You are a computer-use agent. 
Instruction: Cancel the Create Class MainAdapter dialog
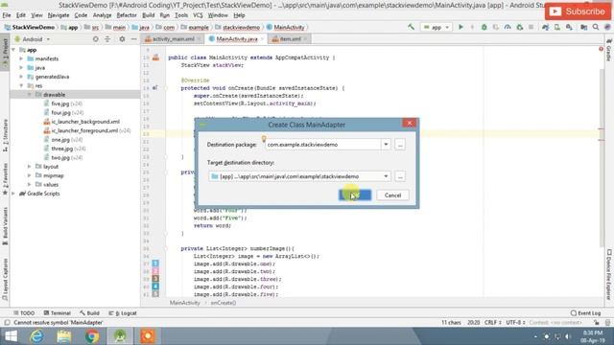point(392,195)
